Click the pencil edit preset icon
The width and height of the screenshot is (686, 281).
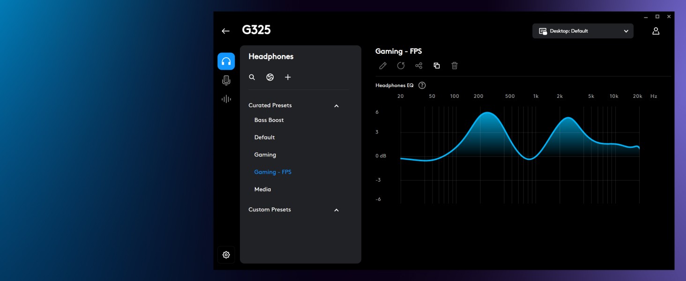pos(383,66)
